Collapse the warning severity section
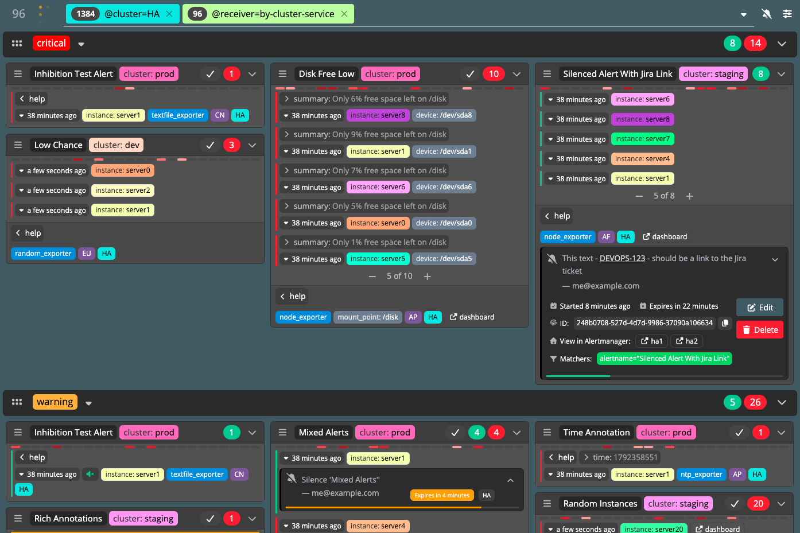Screen dimensions: 800x533 tap(782, 403)
